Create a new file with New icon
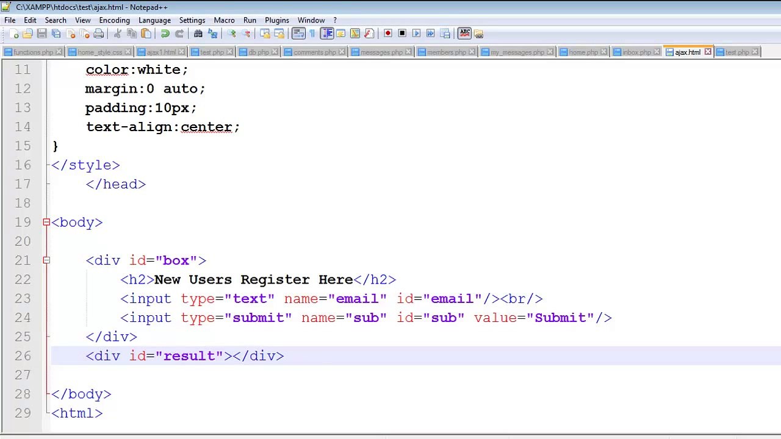This screenshot has height=439, width=781. pyautogui.click(x=13, y=34)
